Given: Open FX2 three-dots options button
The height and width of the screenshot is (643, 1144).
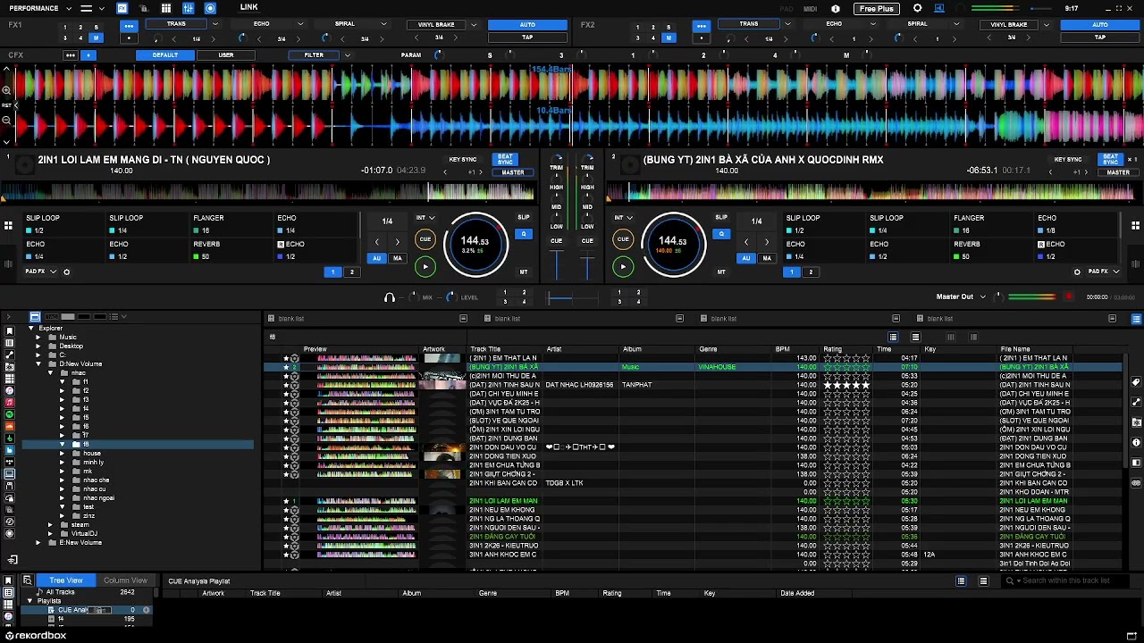Looking at the screenshot, I should [x=702, y=26].
